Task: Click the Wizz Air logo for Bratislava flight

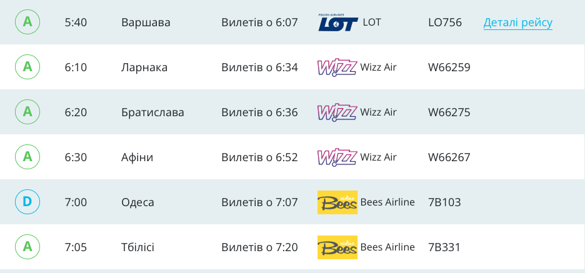Action: tap(337, 112)
